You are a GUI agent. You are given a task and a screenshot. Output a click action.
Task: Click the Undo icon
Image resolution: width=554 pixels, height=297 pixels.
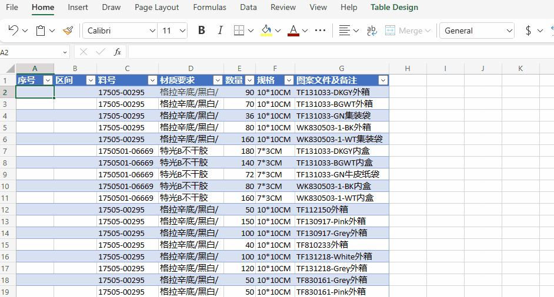click(x=14, y=31)
